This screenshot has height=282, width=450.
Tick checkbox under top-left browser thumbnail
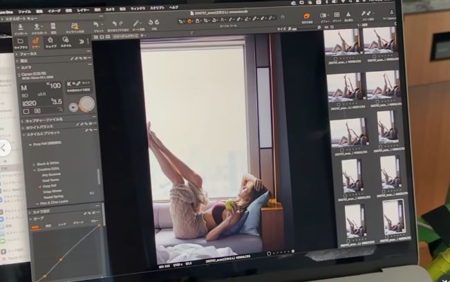335,59
